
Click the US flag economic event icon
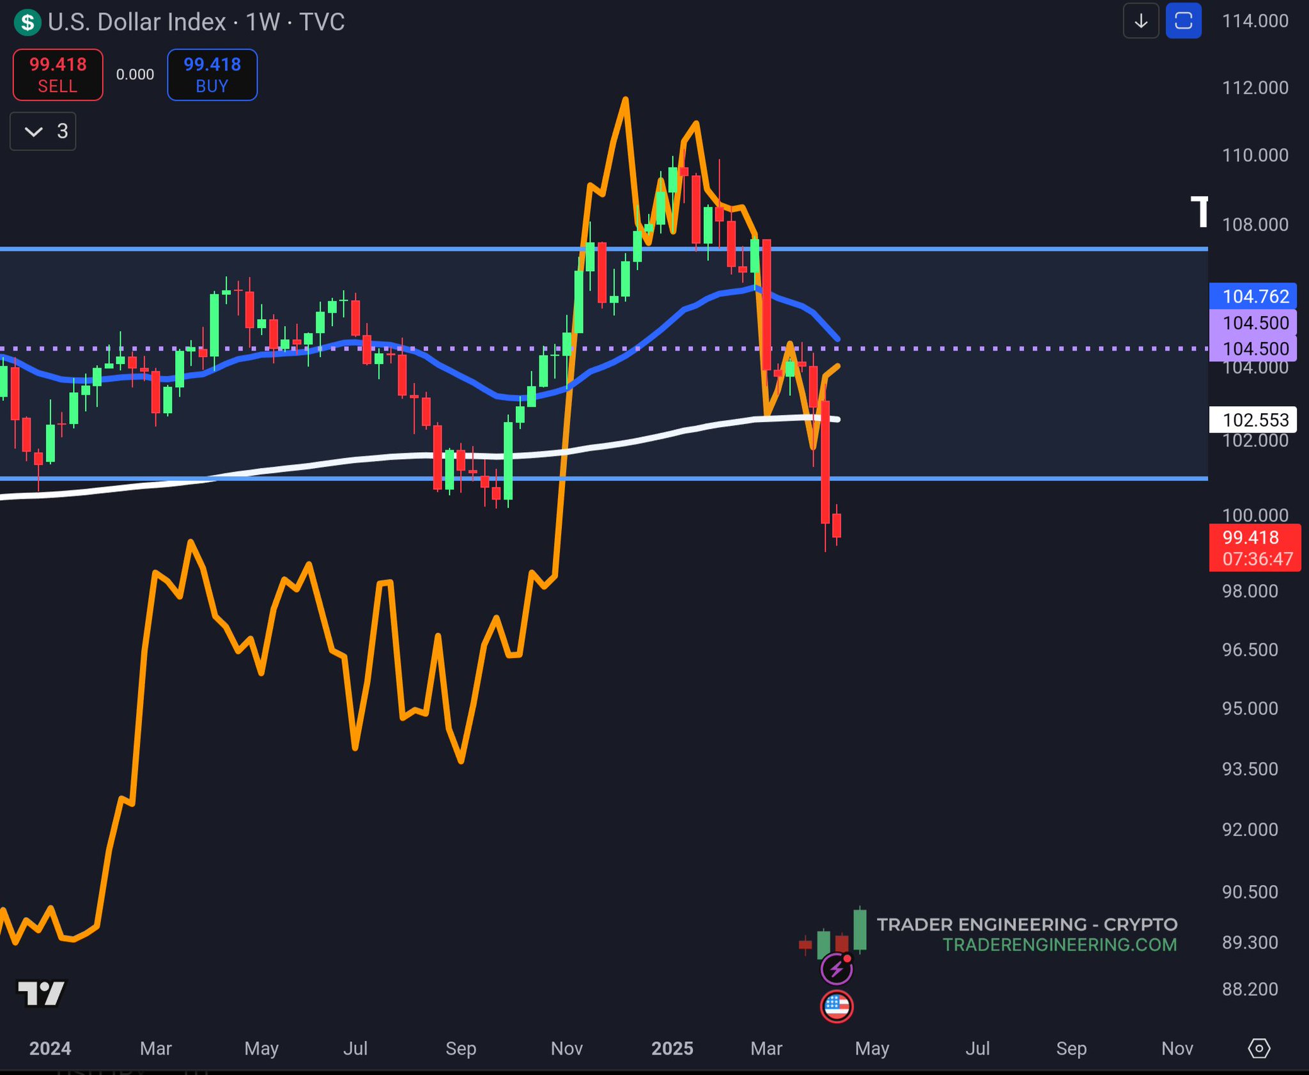tap(836, 1007)
